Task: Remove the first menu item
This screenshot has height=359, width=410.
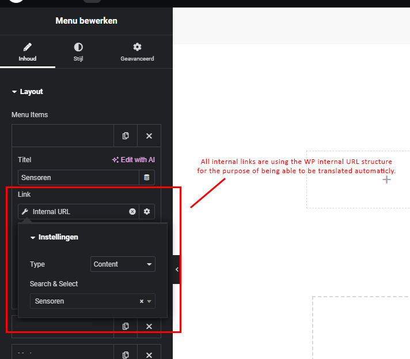Action: (149, 136)
